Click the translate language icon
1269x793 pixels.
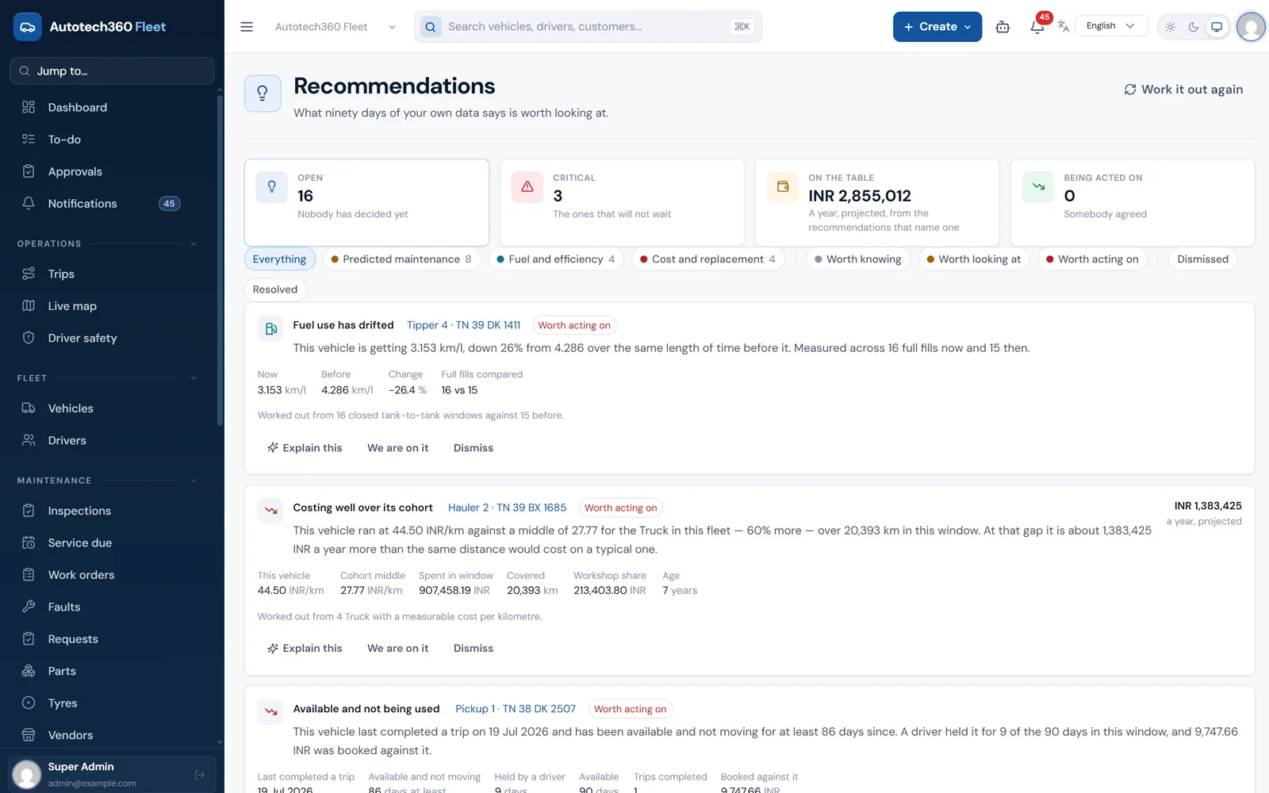click(x=1064, y=26)
